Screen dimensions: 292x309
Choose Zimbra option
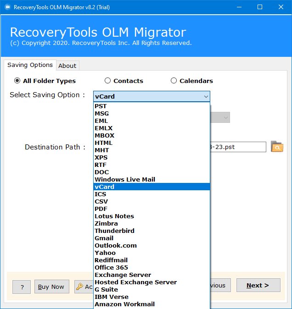[152, 223]
